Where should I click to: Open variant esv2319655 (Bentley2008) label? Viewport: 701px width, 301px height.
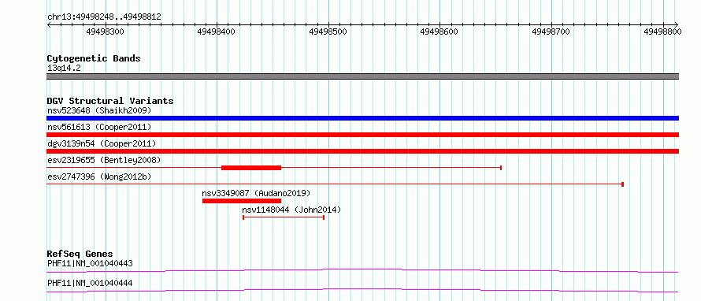point(104,160)
